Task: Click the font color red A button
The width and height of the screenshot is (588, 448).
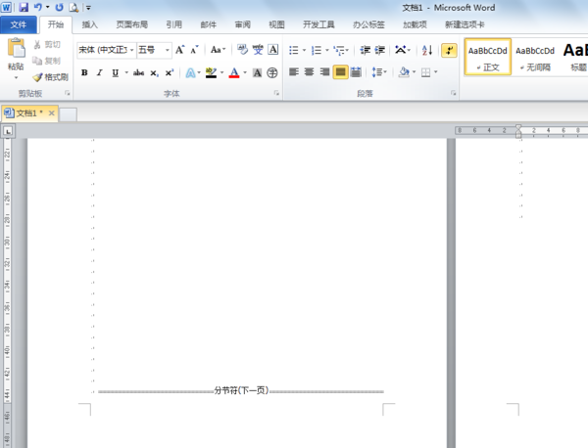Action: coord(233,72)
